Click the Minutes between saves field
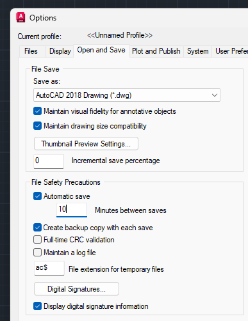This screenshot has width=248, height=321. click(x=72, y=210)
